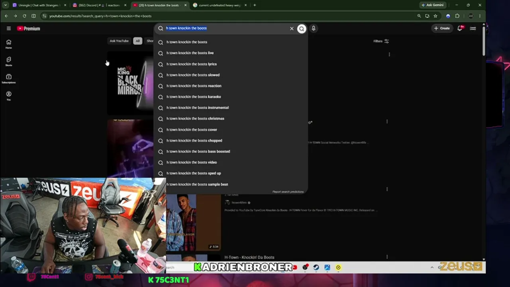Pick the "knockin the boots christmas" suggestion
This screenshot has width=510, height=287.
[231, 119]
